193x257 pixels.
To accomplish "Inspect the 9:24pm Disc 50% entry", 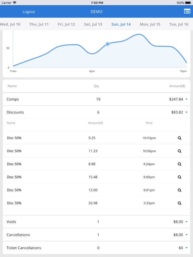I will (180, 164).
